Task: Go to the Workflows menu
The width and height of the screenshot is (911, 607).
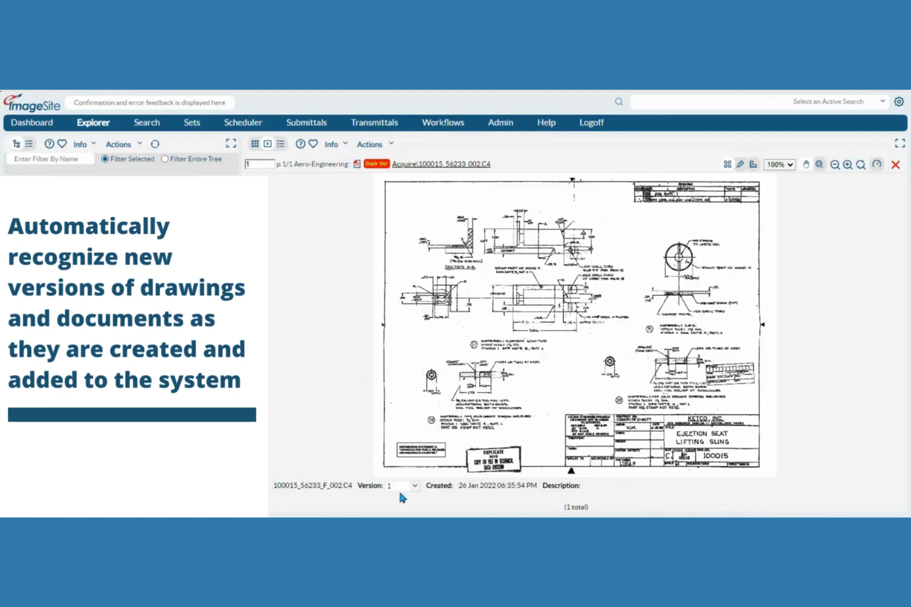Action: click(x=443, y=122)
